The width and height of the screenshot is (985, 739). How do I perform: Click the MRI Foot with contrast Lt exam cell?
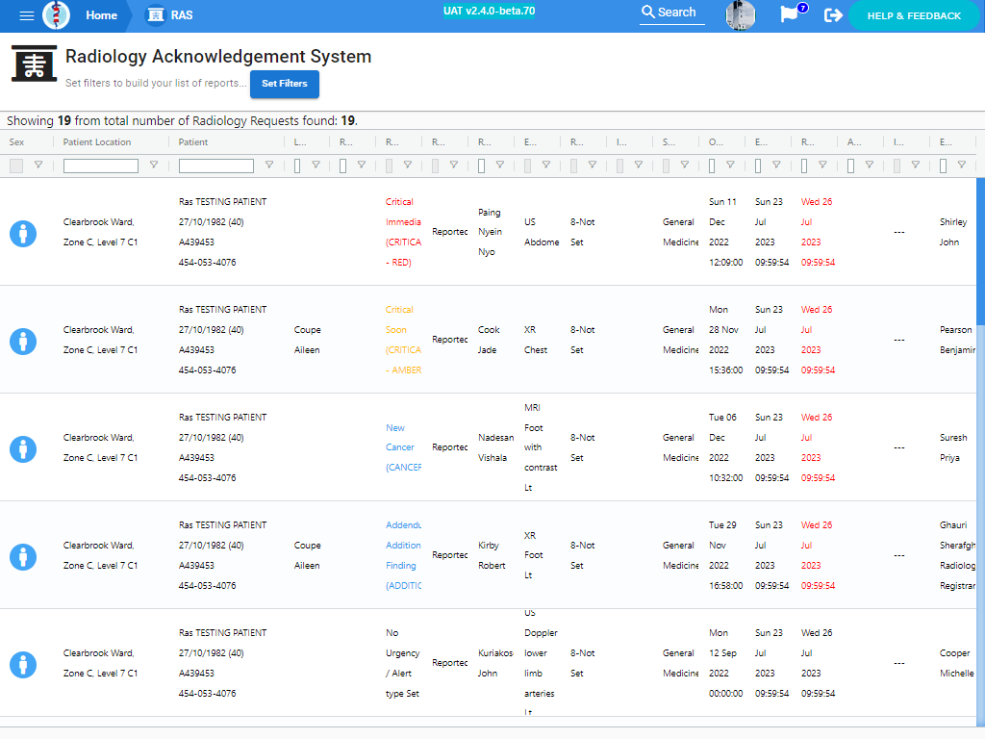(541, 447)
